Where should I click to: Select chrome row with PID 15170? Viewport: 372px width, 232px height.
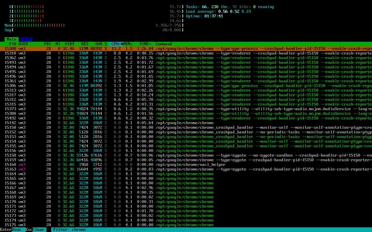(x=186, y=202)
